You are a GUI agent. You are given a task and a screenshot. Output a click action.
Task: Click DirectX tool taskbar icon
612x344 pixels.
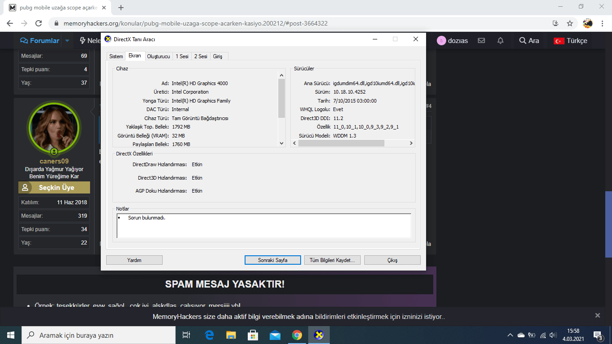pyautogui.click(x=319, y=335)
